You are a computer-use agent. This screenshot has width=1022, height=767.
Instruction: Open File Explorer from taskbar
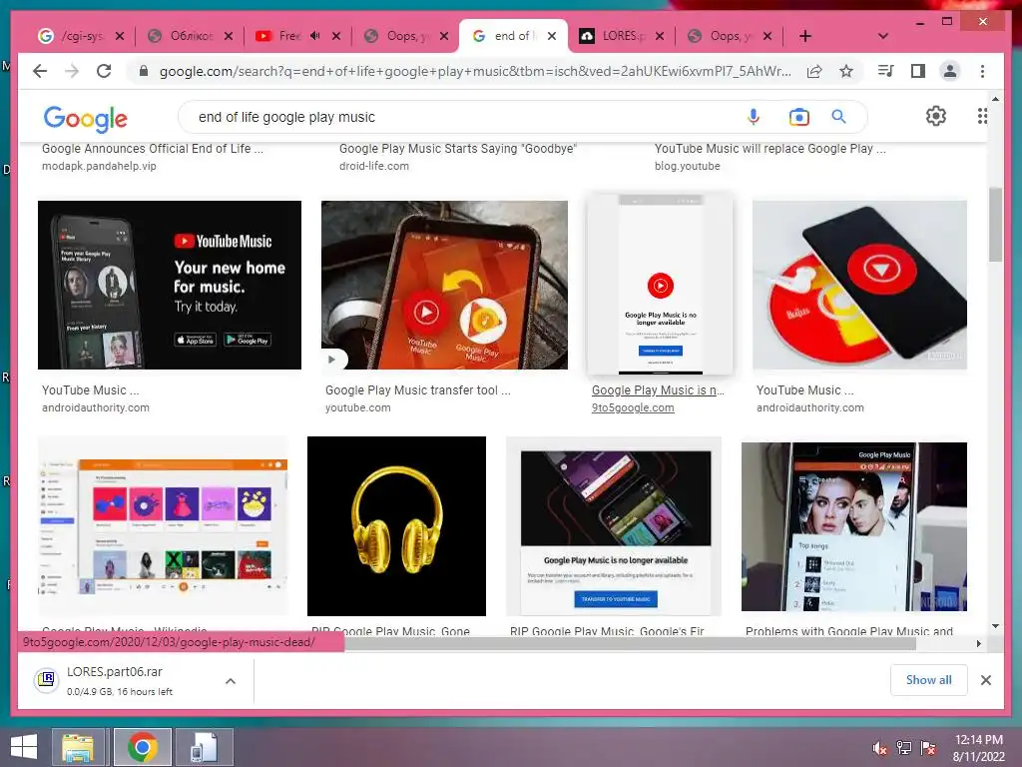point(78,747)
